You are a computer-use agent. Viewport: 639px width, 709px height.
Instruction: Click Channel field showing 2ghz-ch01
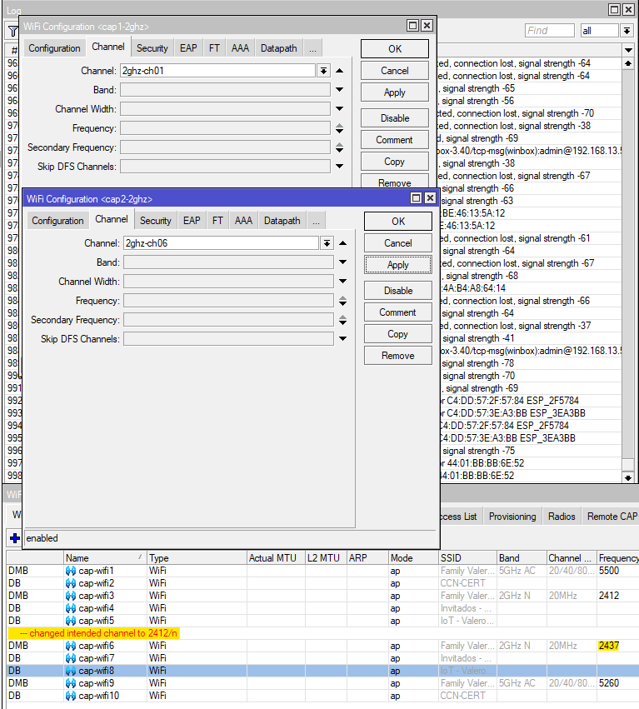pyautogui.click(x=218, y=71)
